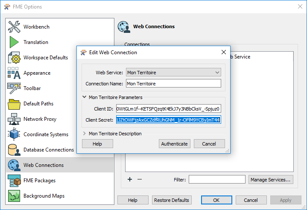
Task: Open Network Proxy icon
Action: (14, 119)
